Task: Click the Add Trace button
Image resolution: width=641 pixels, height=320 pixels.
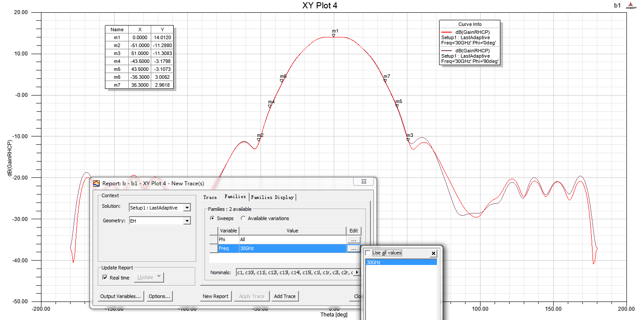Action: pyautogui.click(x=284, y=296)
